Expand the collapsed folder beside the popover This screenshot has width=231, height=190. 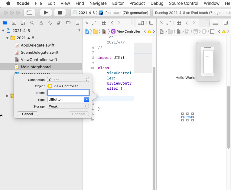pyautogui.click(x=7, y=96)
